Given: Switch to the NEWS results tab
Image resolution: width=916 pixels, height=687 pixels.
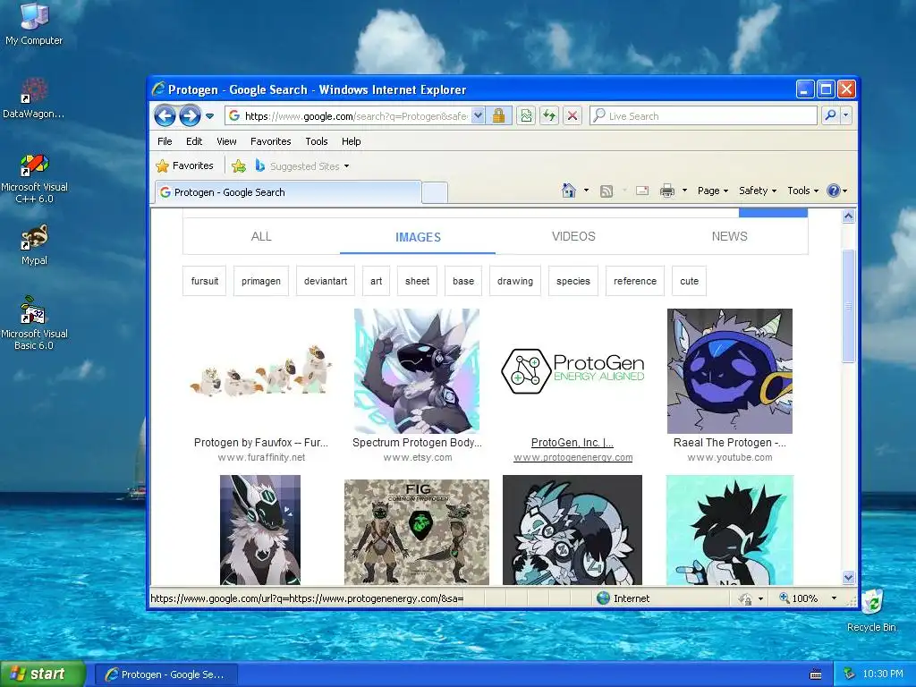Looking at the screenshot, I should pos(730,236).
